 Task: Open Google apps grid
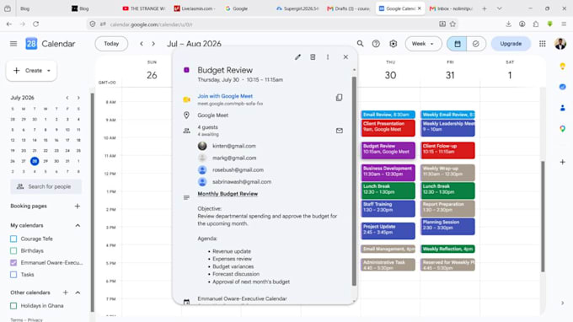click(x=543, y=44)
